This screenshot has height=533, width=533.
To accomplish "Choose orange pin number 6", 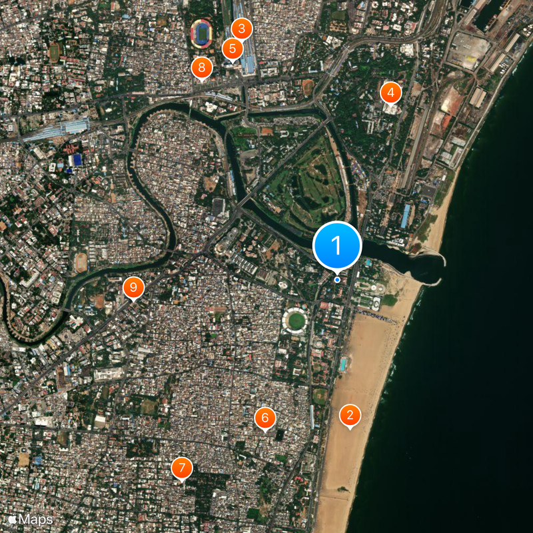I will 265,418.
